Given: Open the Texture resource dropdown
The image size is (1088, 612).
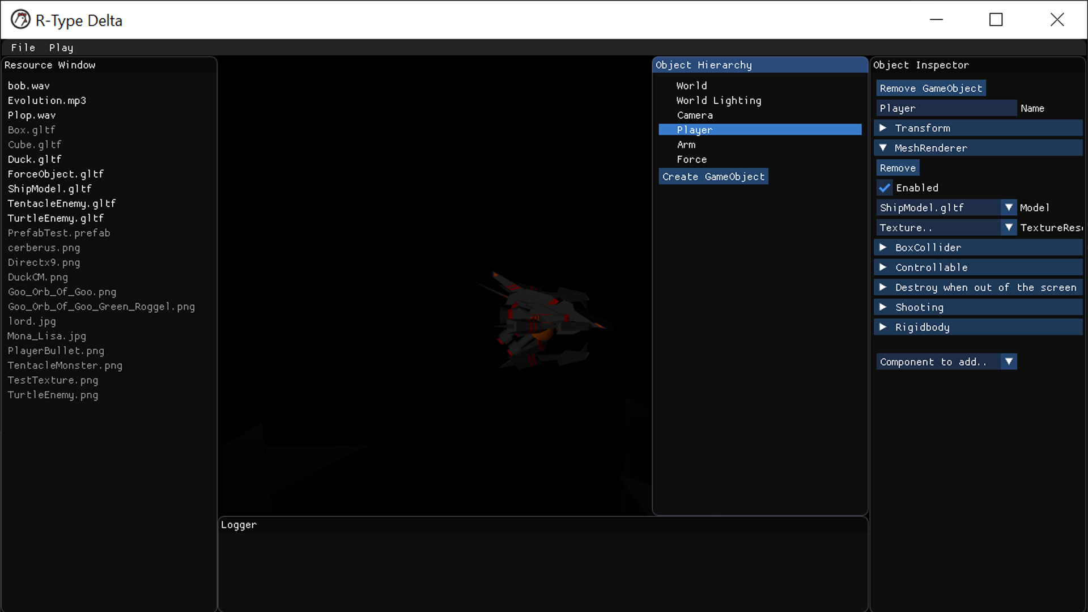Looking at the screenshot, I should point(946,227).
